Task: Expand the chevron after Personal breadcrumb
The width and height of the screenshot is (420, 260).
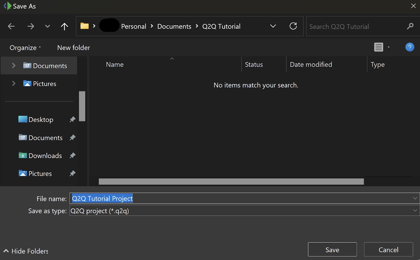Action: coord(152,26)
